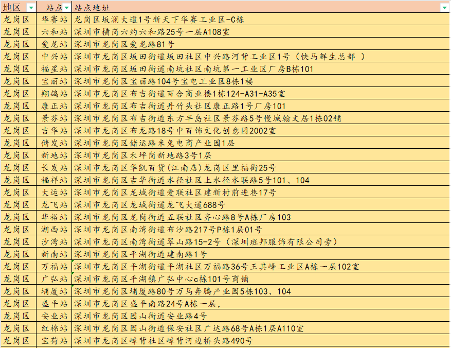
Task: Select the 广弘站 cell
Action: tap(54, 279)
